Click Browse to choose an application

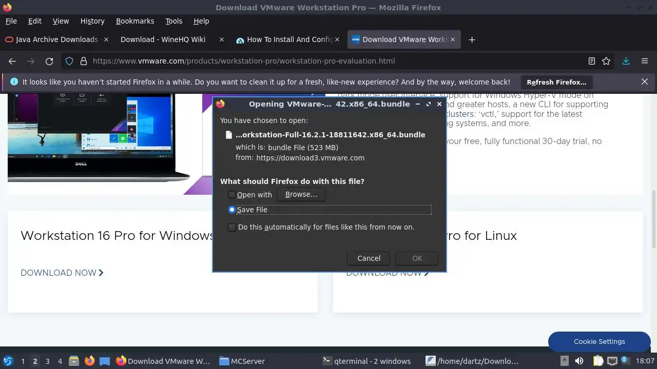click(x=301, y=194)
